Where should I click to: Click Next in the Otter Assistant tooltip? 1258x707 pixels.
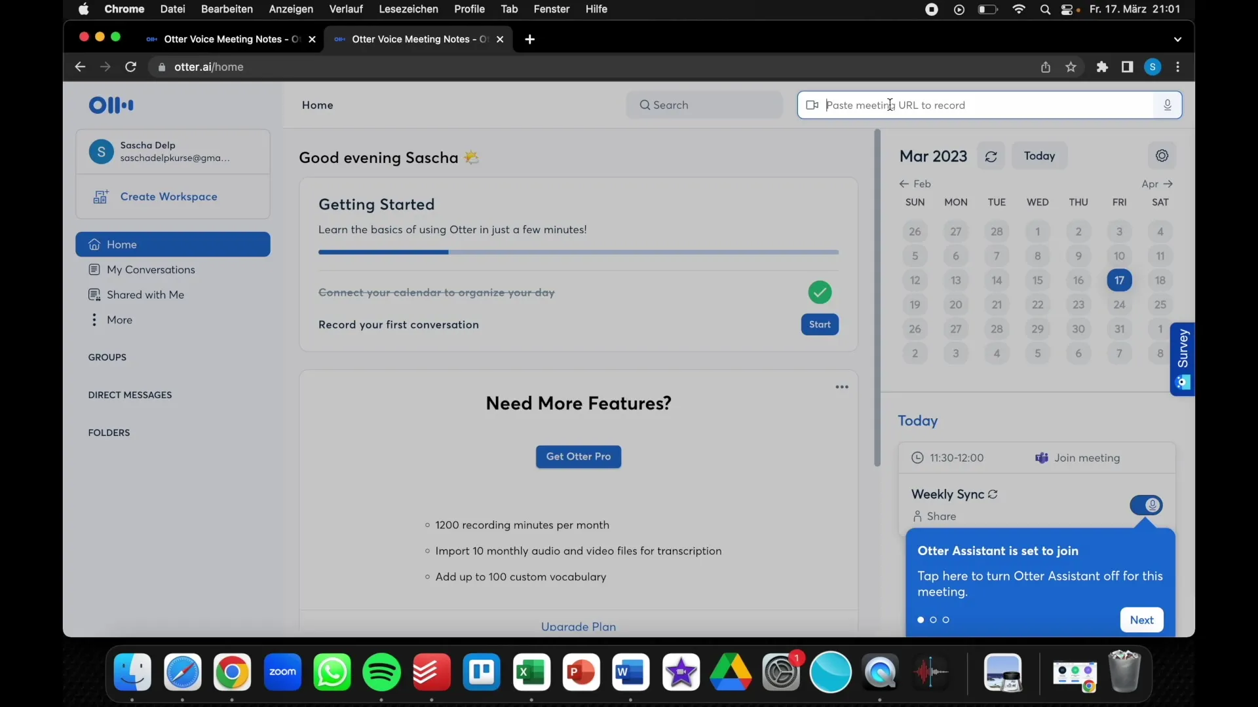pyautogui.click(x=1141, y=620)
